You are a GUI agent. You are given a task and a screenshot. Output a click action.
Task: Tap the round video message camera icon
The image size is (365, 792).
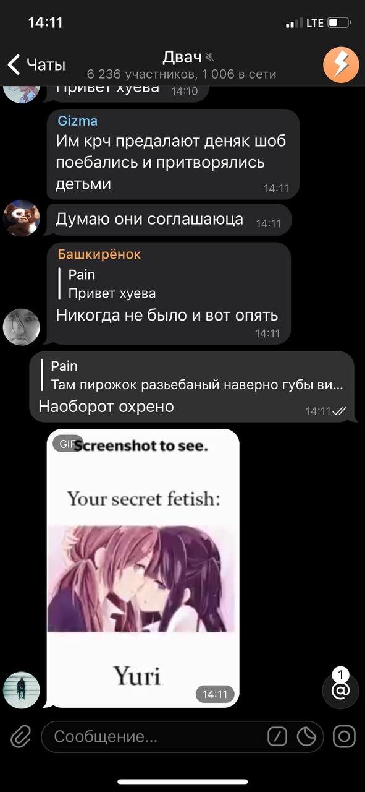pos(344,736)
